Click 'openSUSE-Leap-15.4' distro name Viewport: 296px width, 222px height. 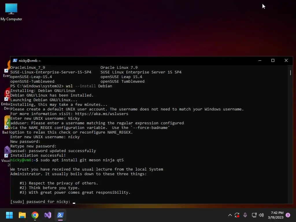[x=31, y=77]
